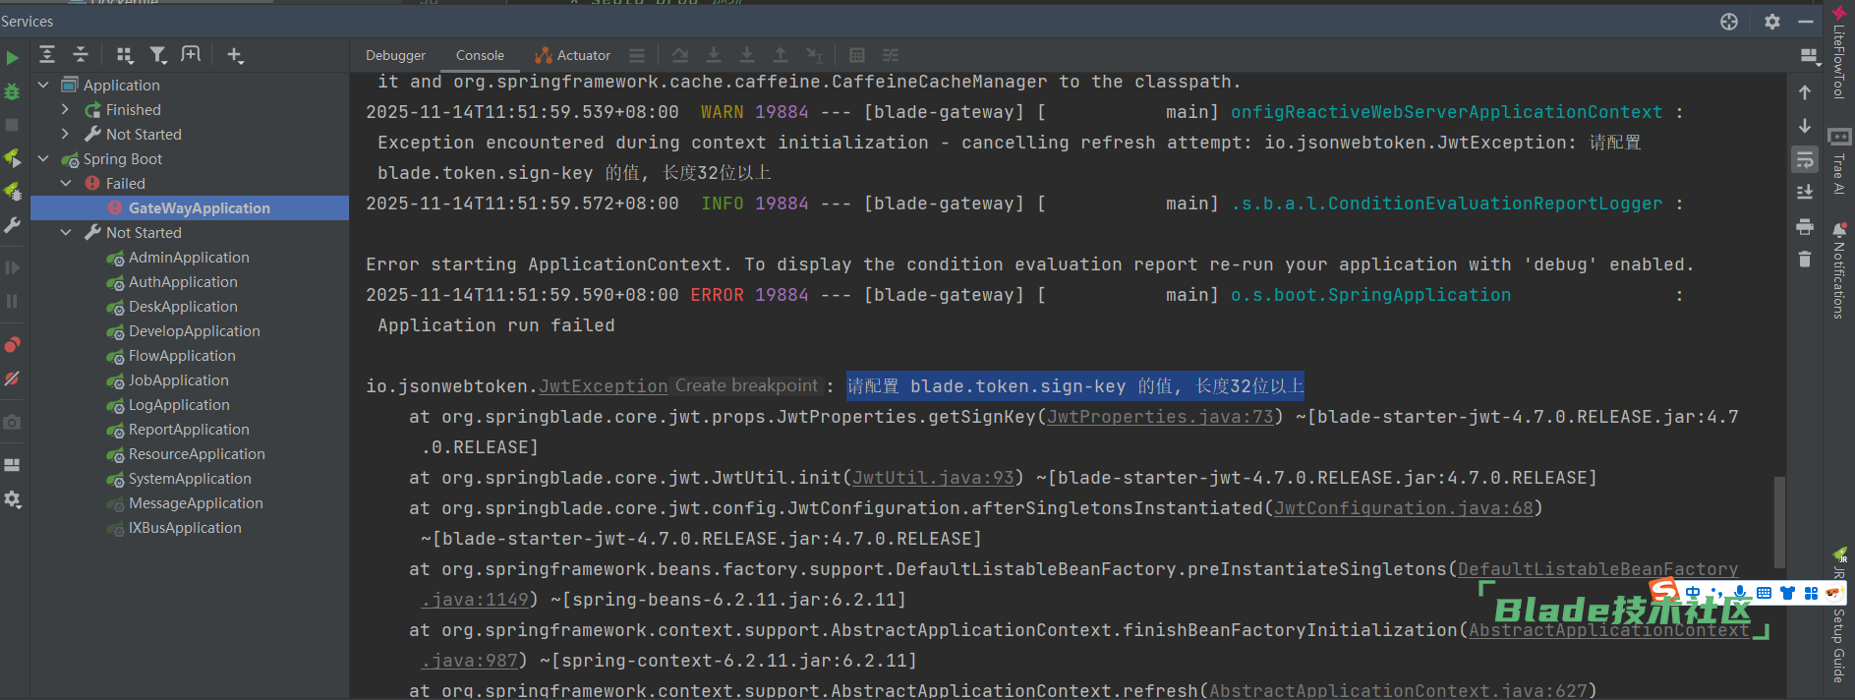This screenshot has width=1855, height=700.
Task: Clear console with the trash icon
Action: tap(1805, 260)
